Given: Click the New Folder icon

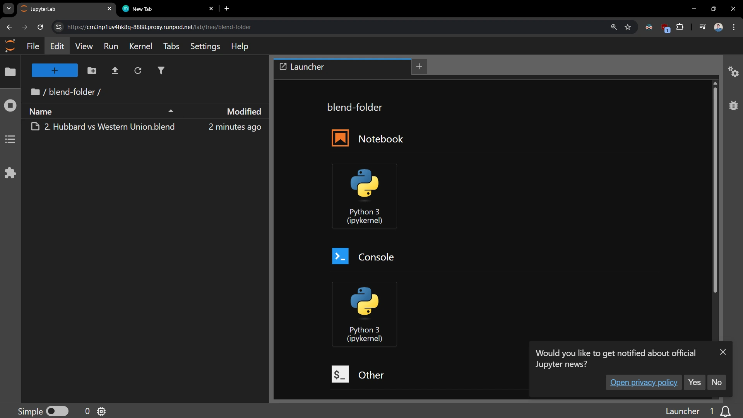Looking at the screenshot, I should pos(92,70).
